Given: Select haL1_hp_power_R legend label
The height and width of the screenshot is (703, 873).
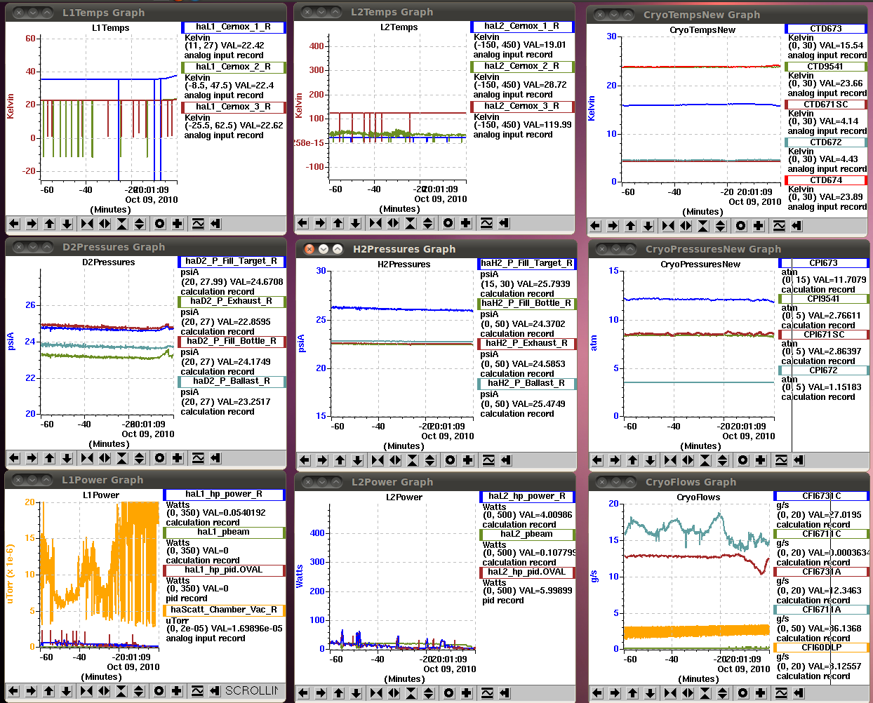Looking at the screenshot, I should (224, 495).
